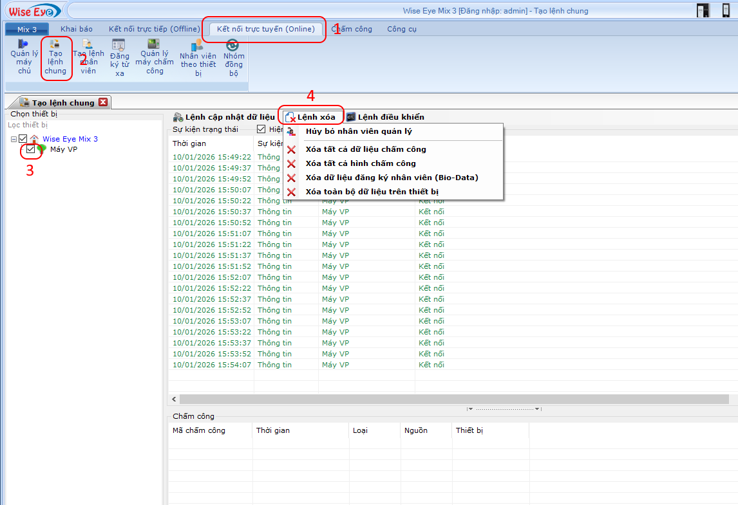Collapse the Wise Eye Mix 3 tree node
738x505 pixels.
pos(14,138)
